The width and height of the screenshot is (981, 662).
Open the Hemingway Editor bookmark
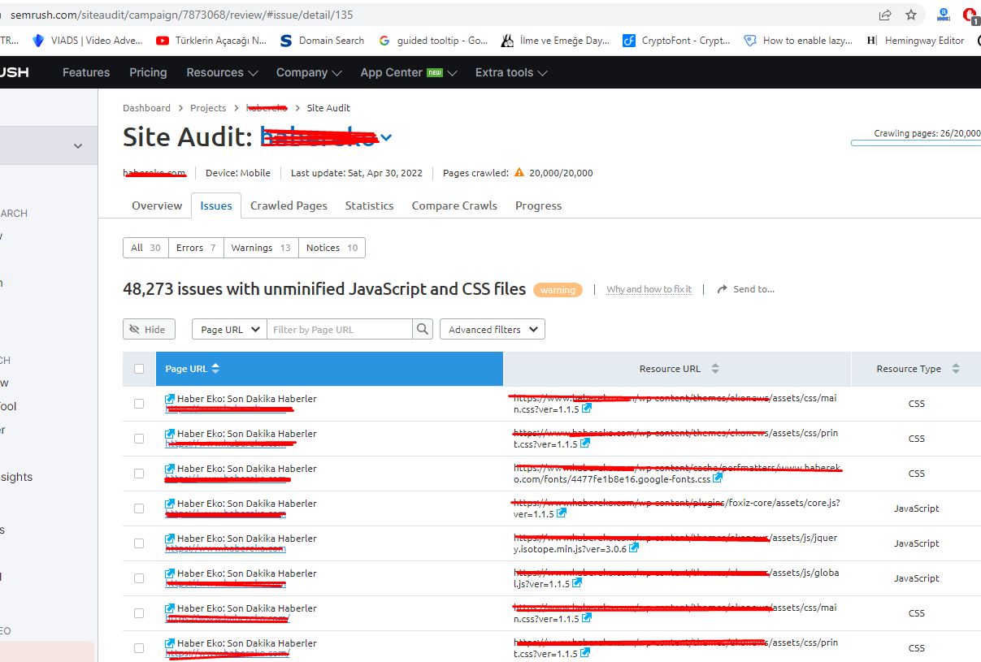point(916,41)
